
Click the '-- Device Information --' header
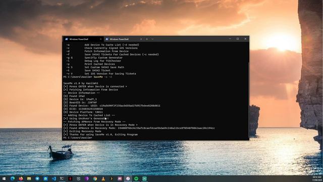82,93
